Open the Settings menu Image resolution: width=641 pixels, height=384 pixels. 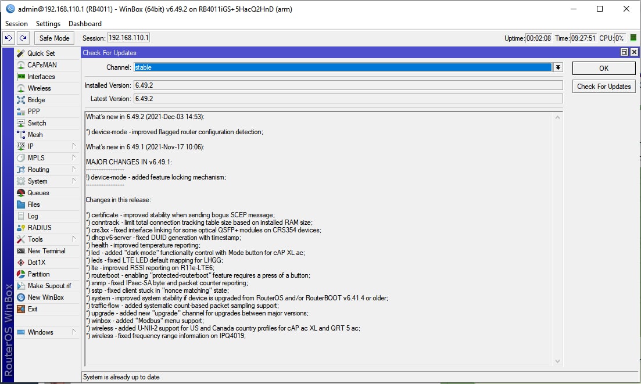click(48, 24)
